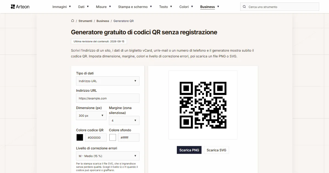The height and width of the screenshot is (173, 329).
Task: Go to Business breadcrumb link
Action: [x=103, y=21]
